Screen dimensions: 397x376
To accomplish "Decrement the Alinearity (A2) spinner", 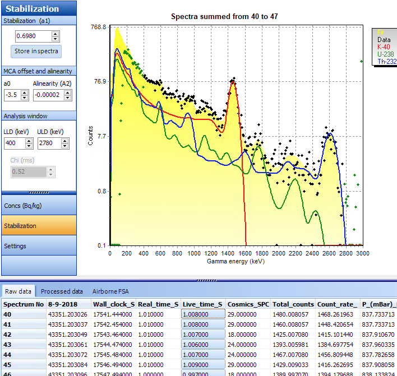I will [x=68, y=98].
